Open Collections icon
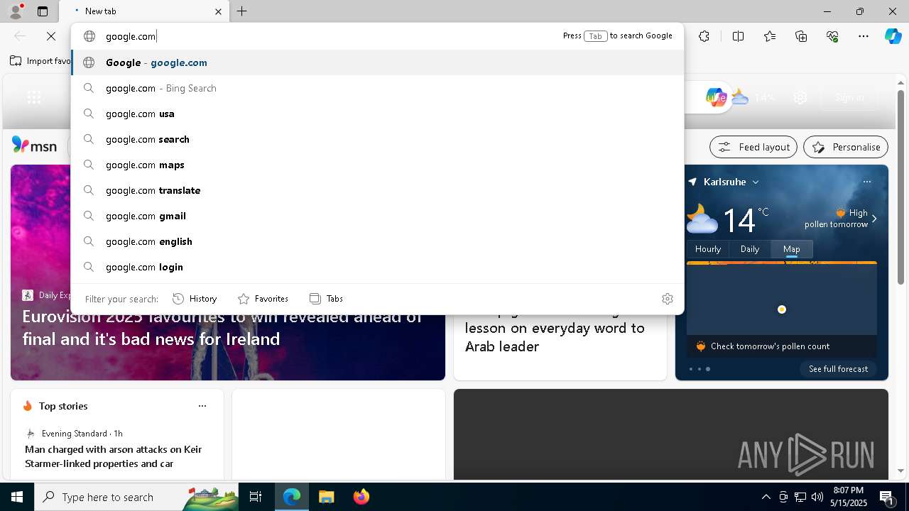This screenshot has height=511, width=909. coord(801,36)
